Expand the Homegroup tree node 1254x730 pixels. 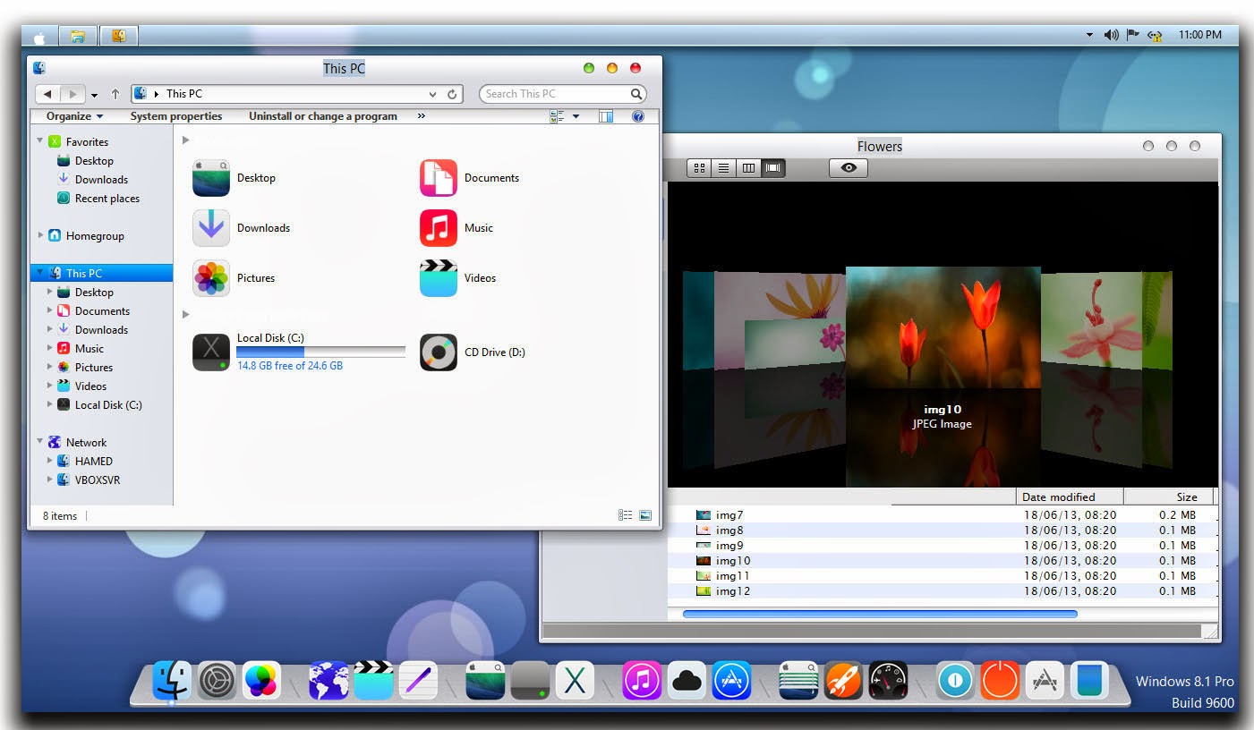[40, 235]
